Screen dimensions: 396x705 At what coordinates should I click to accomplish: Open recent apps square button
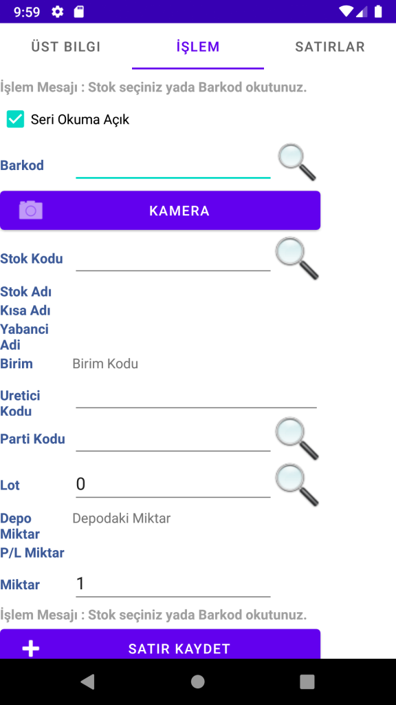tap(307, 682)
